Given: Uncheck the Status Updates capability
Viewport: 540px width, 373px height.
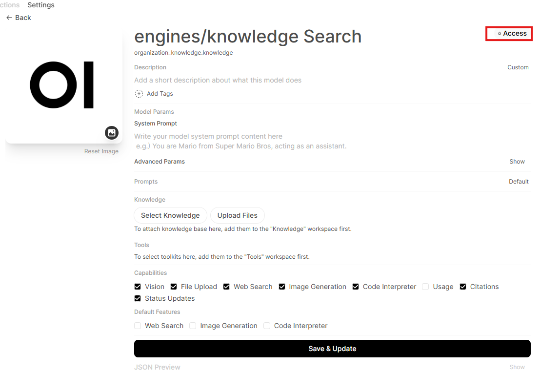Looking at the screenshot, I should pyautogui.click(x=138, y=298).
